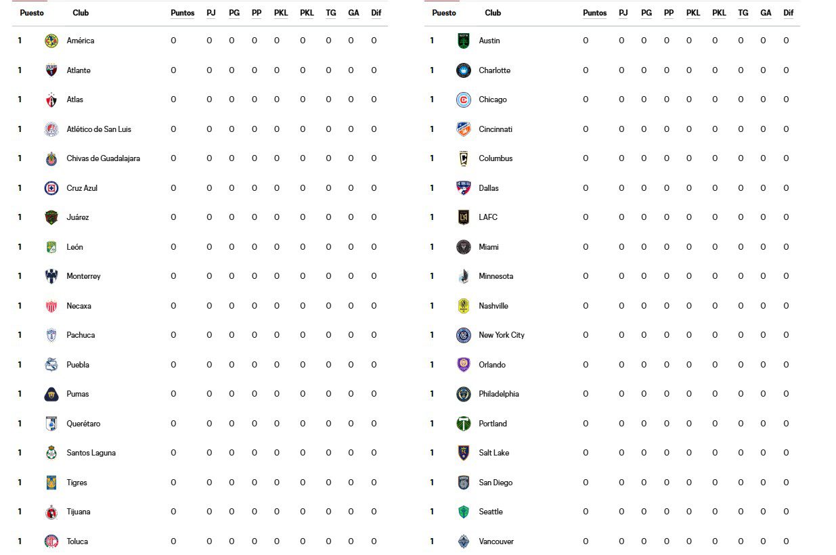Viewport: 836px width, 555px height.
Task: Open the Atlético de San Luis link
Action: (99, 129)
